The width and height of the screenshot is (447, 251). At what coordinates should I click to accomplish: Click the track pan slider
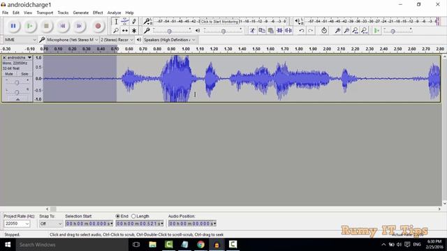(x=17, y=92)
